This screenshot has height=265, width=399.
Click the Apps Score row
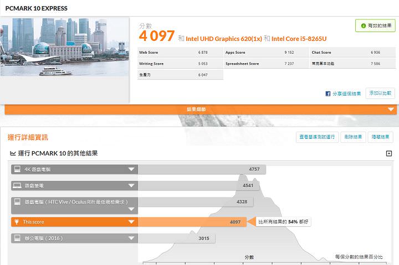click(267, 53)
